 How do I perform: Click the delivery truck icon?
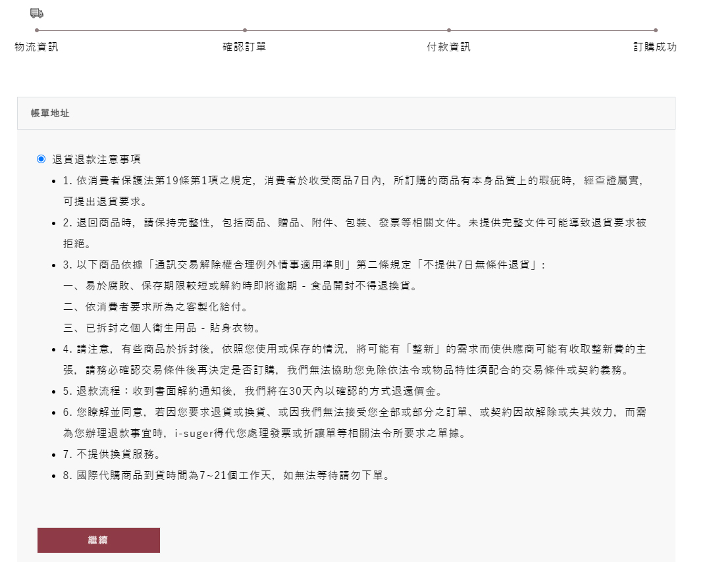37,13
